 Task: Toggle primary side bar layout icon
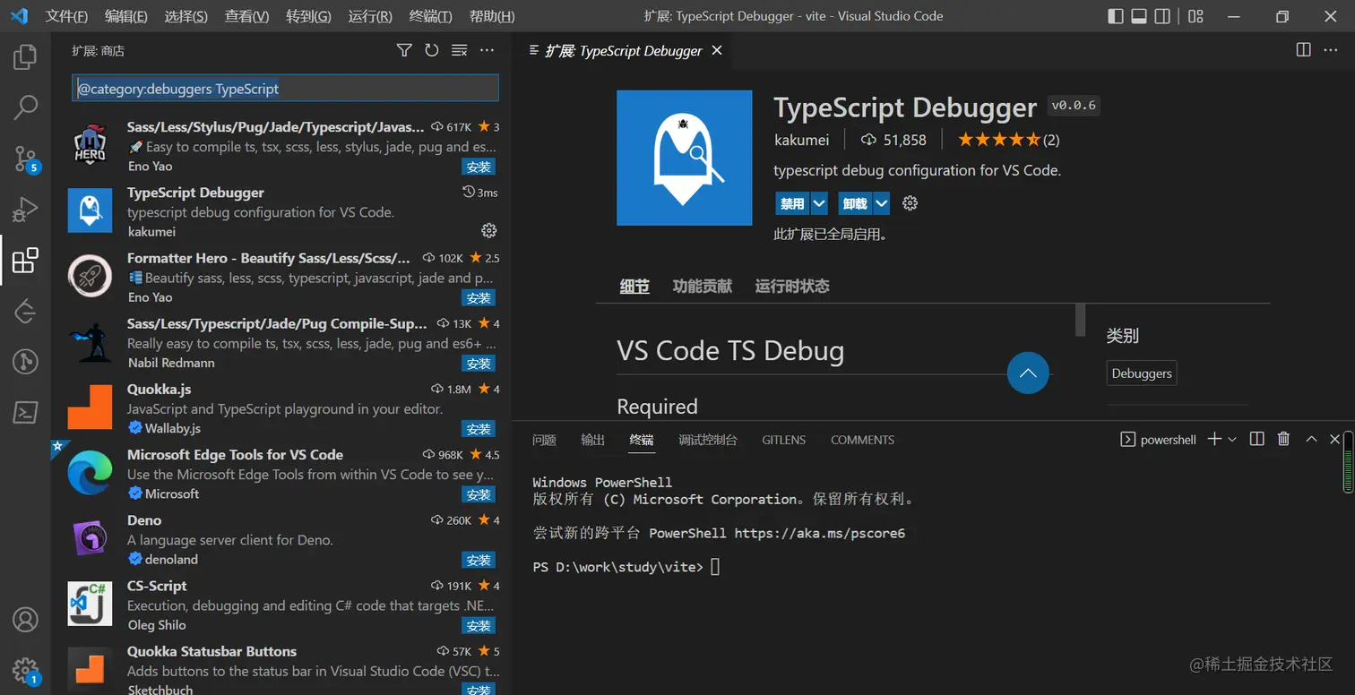1116,16
